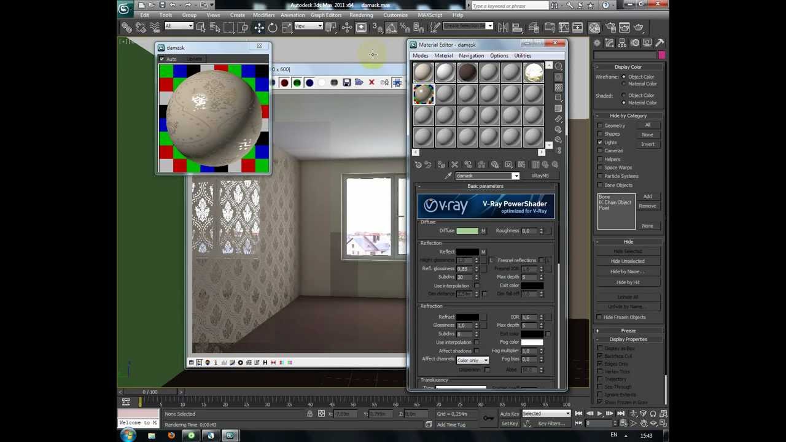Enable Geometry in Hide by Category
786x442 pixels.
click(600, 126)
